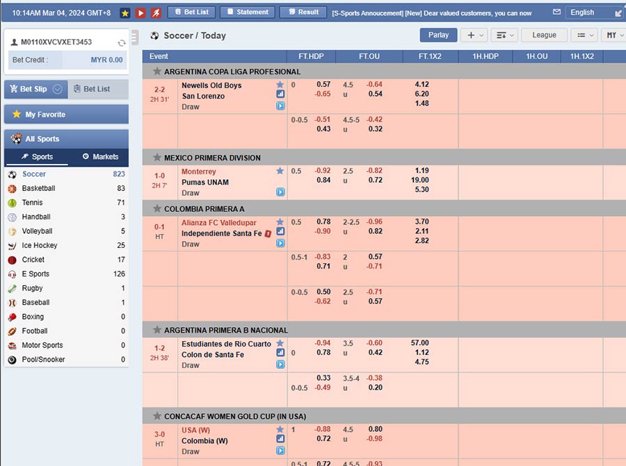This screenshot has height=466, width=626.
Task: Expand the Bet Slip chevron
Action: 58,89
